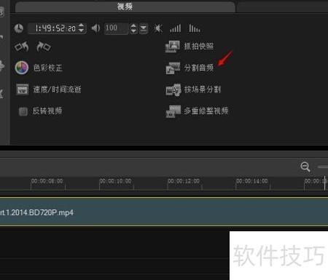
Task: Toggle mute audio icon
Action: [x=158, y=28]
